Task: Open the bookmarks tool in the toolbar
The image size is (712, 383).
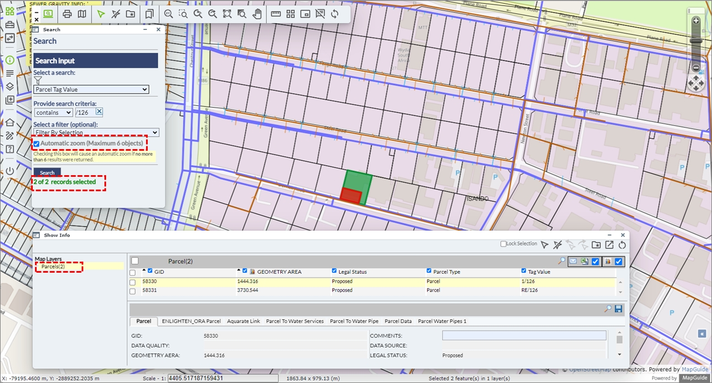Action: (x=149, y=14)
